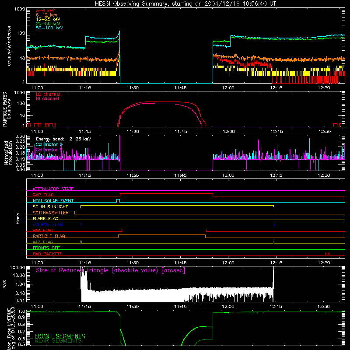Click the BAD PACKETS red pulses near 12:30
350x350 pixels.
pos(327,254)
